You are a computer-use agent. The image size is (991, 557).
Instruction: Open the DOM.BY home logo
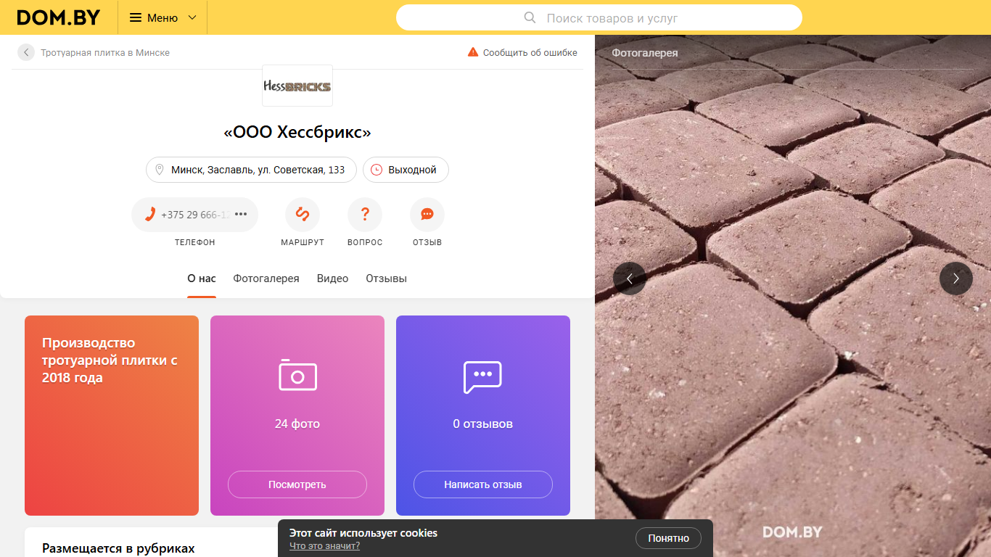tap(58, 17)
